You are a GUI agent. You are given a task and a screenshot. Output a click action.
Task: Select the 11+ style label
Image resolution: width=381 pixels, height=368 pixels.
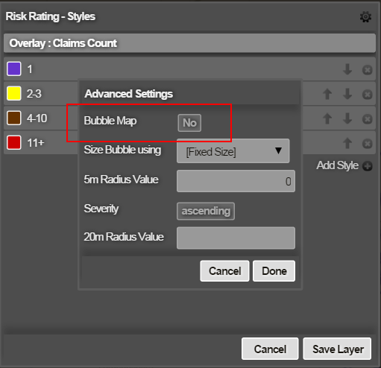pyautogui.click(x=36, y=143)
